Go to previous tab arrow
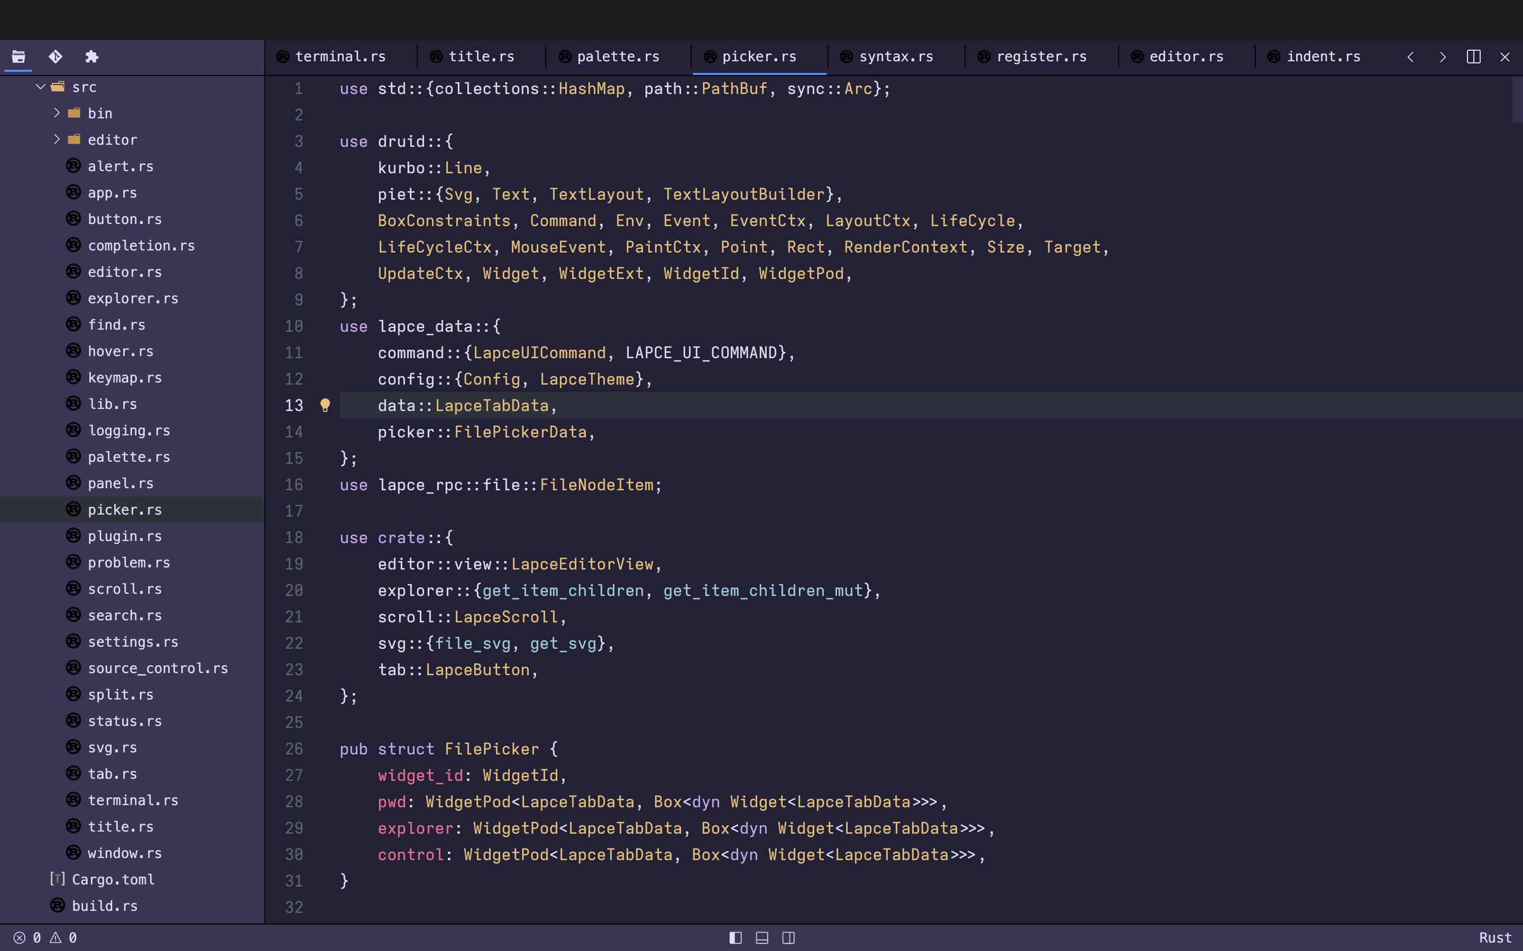Viewport: 1523px width, 951px height. [1410, 57]
